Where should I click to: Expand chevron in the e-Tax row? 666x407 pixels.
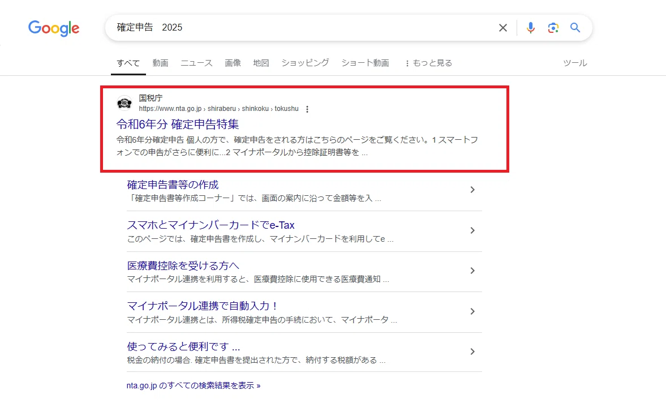click(x=472, y=230)
